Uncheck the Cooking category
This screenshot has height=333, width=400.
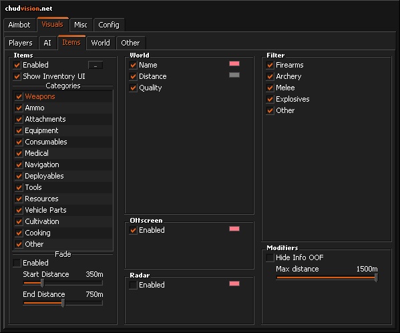tap(19, 233)
